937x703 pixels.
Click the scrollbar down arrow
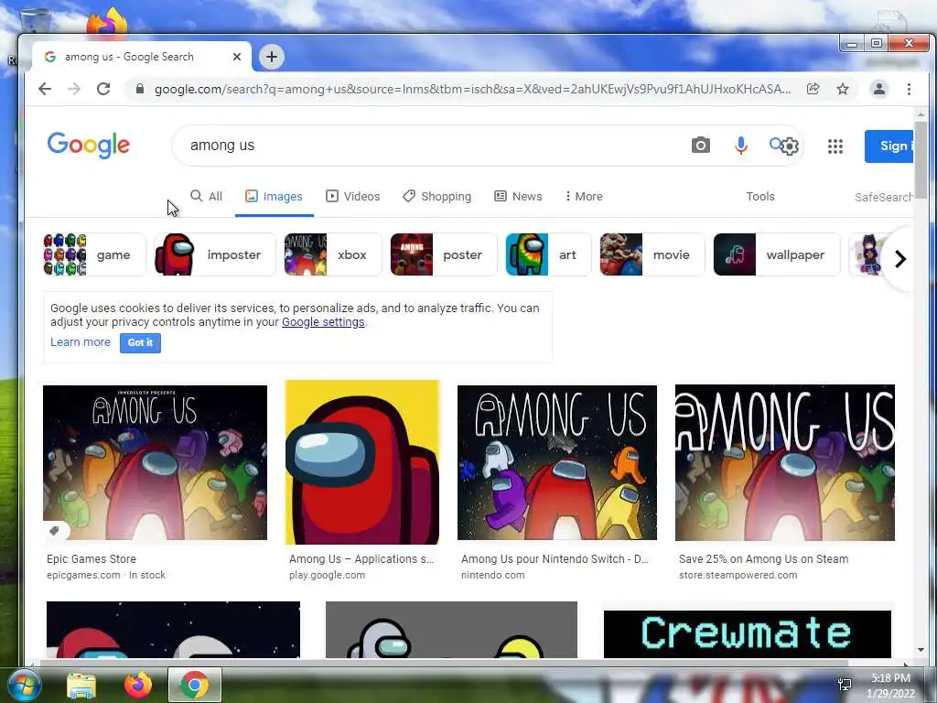tap(921, 650)
